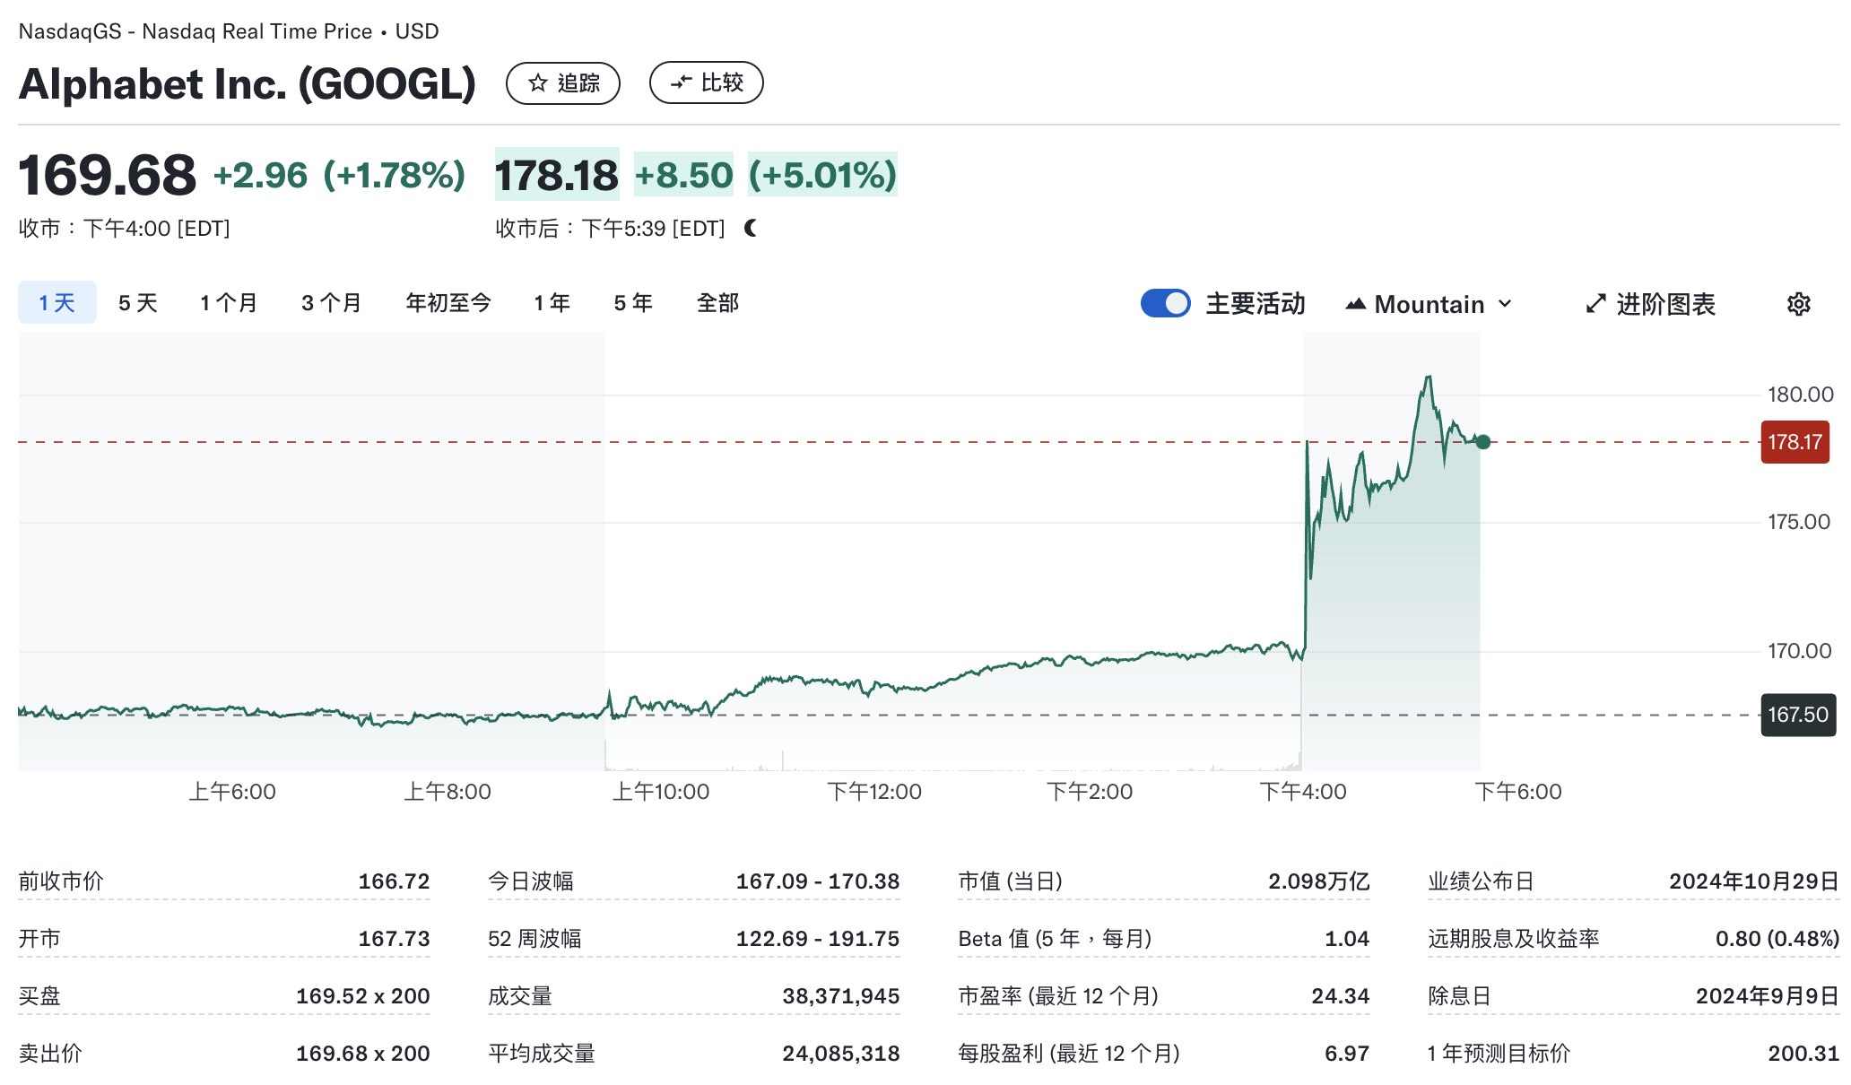Click the 市盈率 value 24.34
This screenshot has width=1851, height=1085.
click(x=1341, y=996)
